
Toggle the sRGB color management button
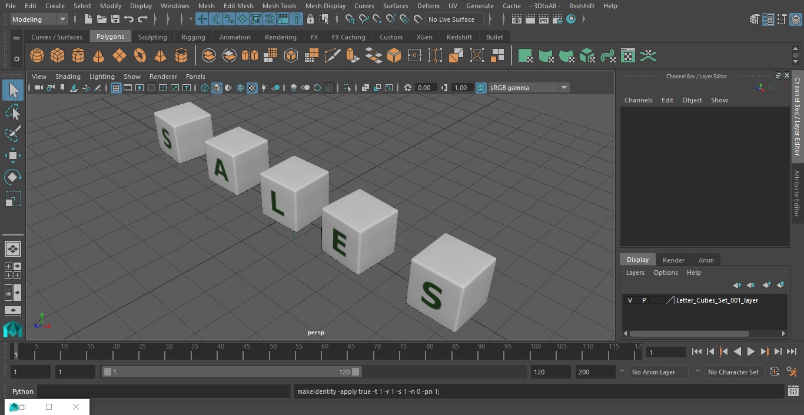(481, 88)
